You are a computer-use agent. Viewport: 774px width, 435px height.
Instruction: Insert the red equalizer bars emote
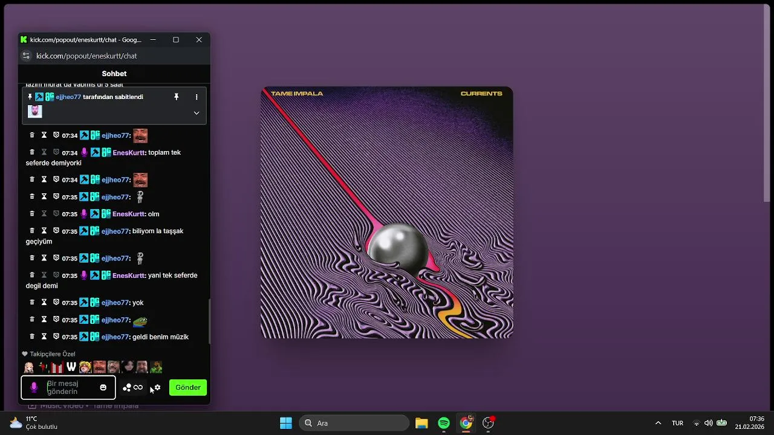(57, 367)
